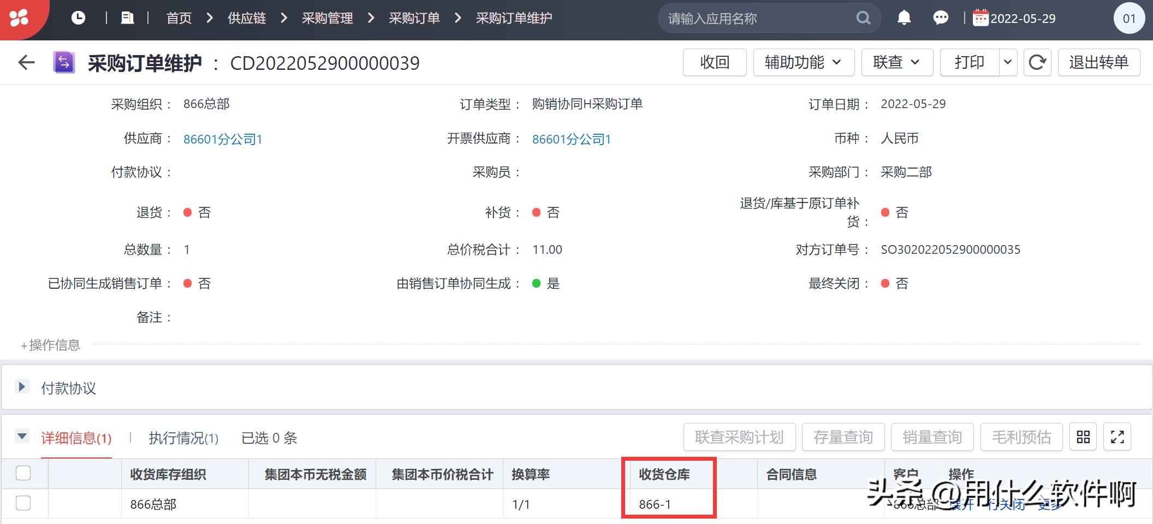Check the header checkbox to select all rows
This screenshot has height=524, width=1153.
(x=23, y=474)
